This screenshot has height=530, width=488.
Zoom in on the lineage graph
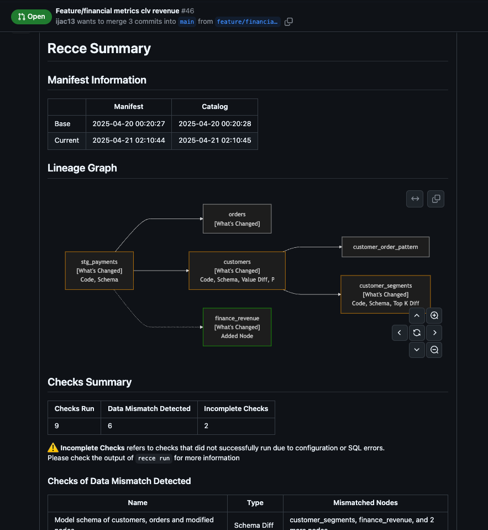(x=434, y=316)
